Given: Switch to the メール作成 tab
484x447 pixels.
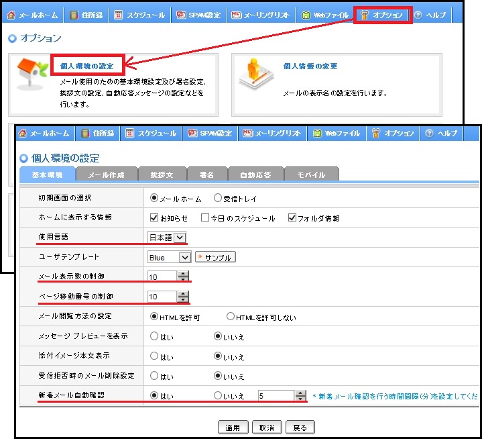Looking at the screenshot, I should pos(107,175).
